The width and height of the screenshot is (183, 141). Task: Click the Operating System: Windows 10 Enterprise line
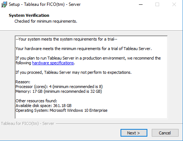[61, 110]
